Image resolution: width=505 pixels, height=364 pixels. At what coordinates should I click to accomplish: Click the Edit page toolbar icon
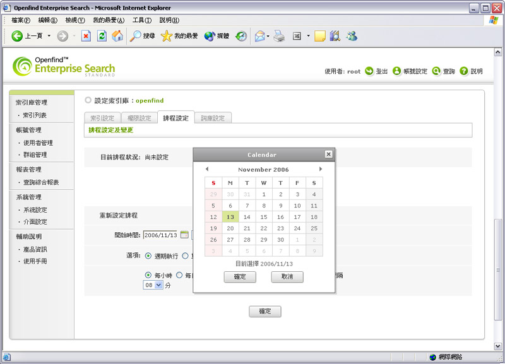click(297, 36)
